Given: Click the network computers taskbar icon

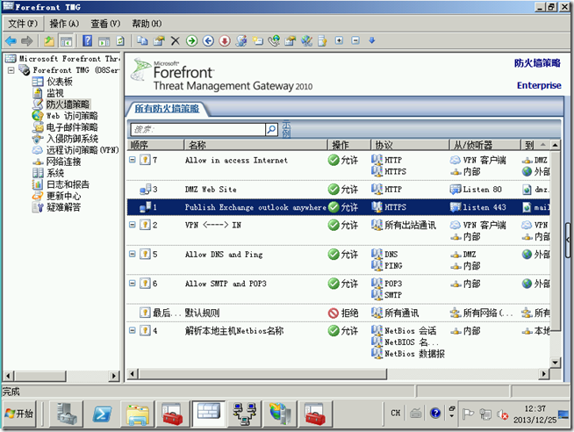Looking at the screenshot, I should [244, 414].
